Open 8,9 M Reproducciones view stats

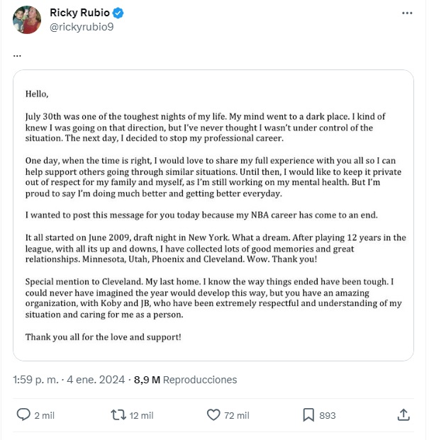185,380
